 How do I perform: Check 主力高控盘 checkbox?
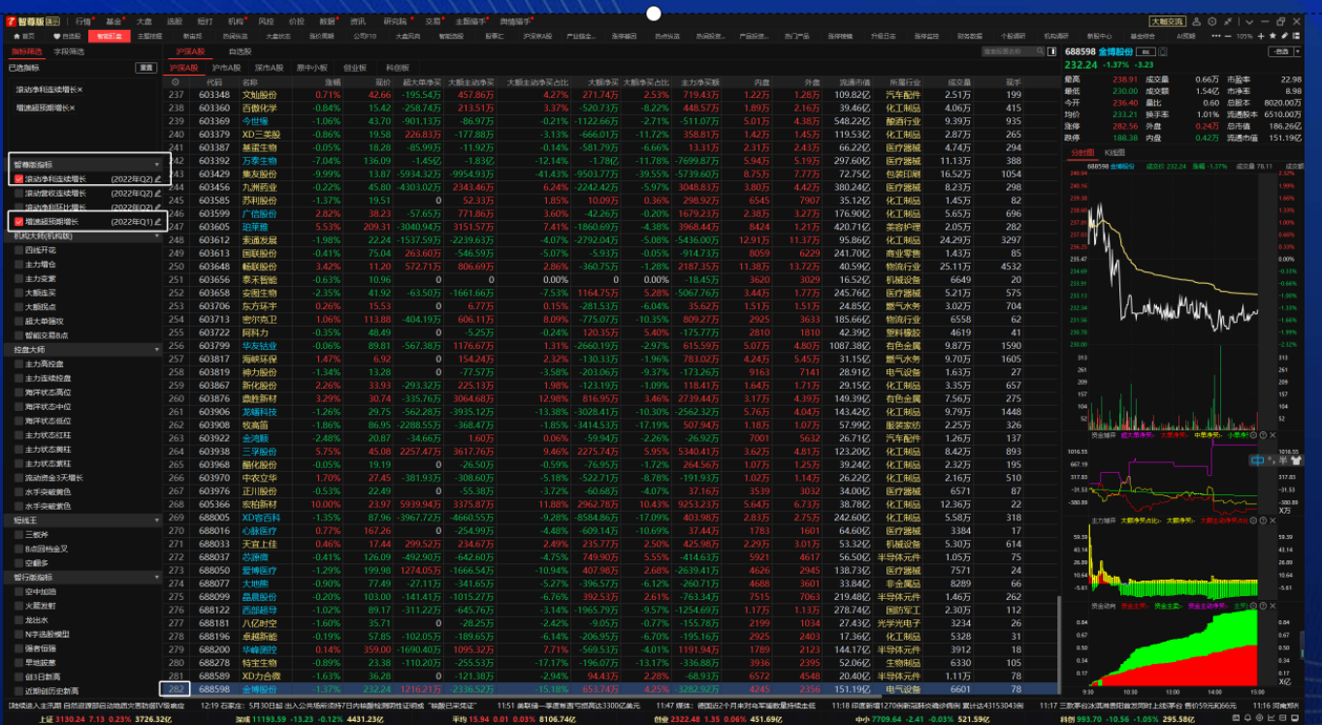pyautogui.click(x=19, y=363)
